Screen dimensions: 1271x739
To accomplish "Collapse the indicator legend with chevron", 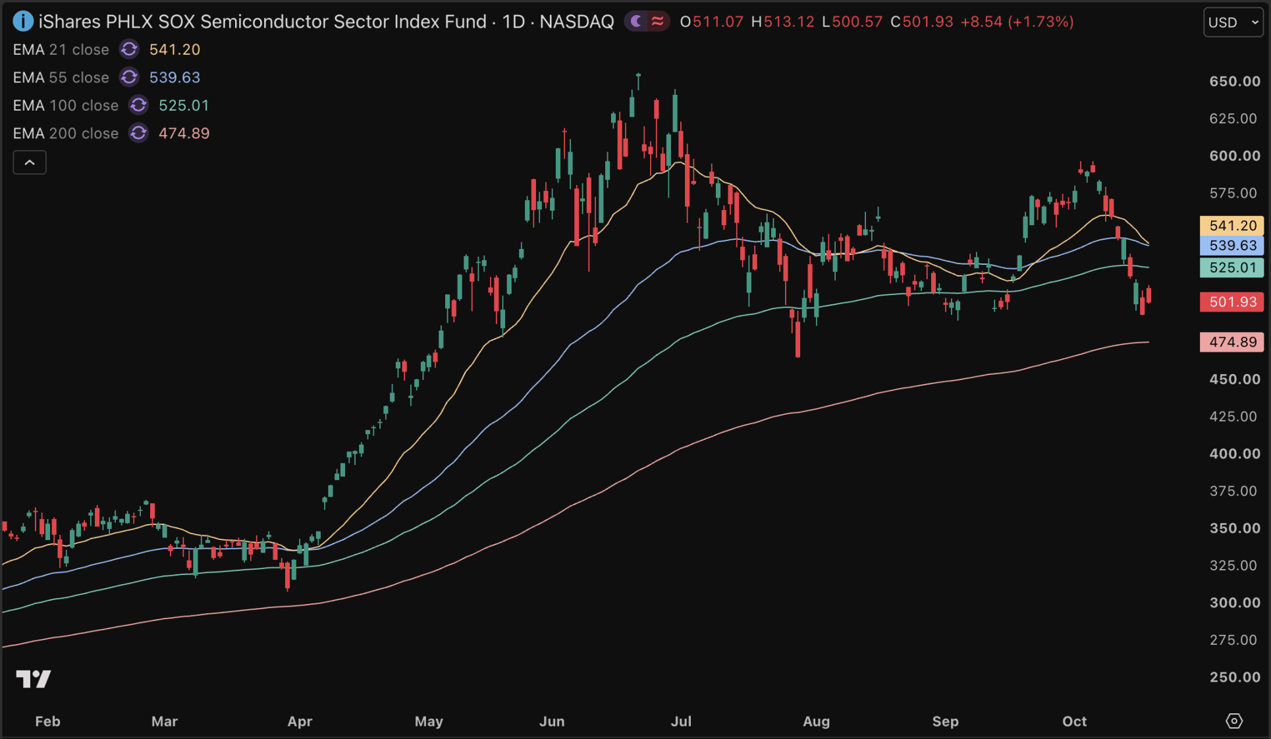I will pyautogui.click(x=30, y=162).
